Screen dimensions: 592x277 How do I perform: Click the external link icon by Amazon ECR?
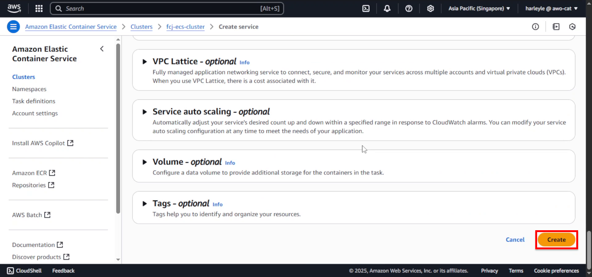point(52,173)
